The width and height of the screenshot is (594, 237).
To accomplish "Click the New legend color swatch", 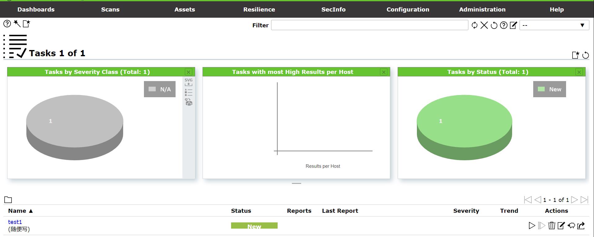I will [541, 89].
